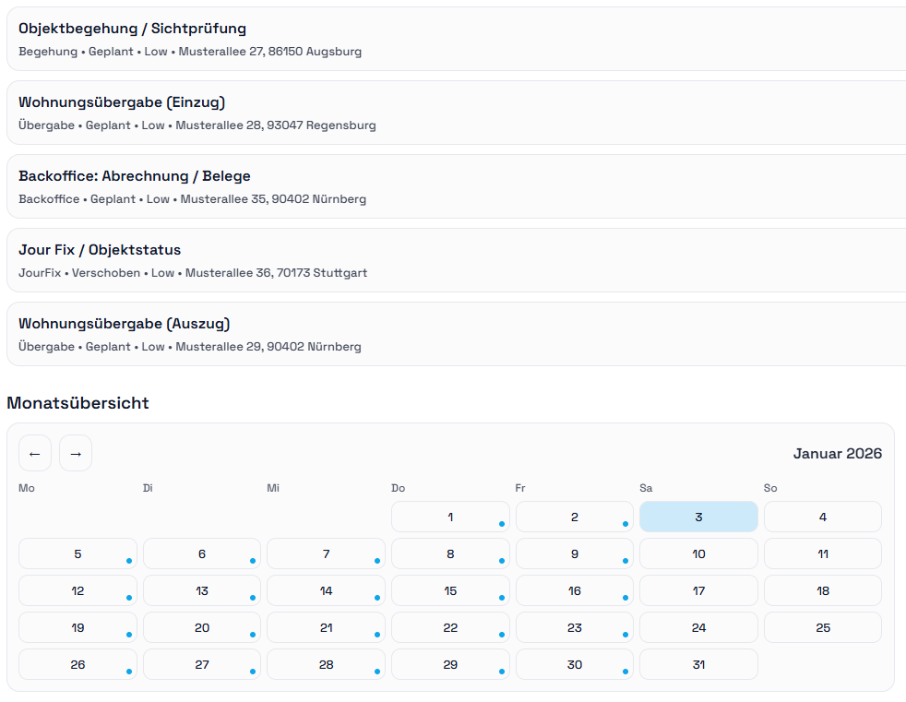Click the 'Januar 2026' month label

(837, 454)
